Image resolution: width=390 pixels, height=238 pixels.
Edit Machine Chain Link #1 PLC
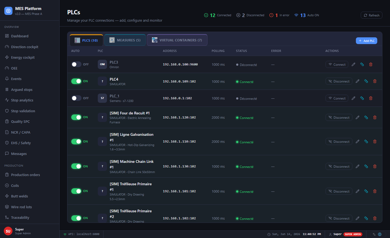coord(357,166)
